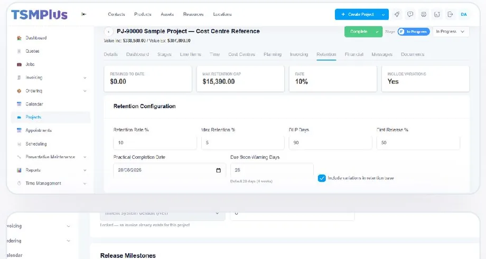Open Dashboard via its sidebar icon
Screen dimensions: 486x259
tap(19, 38)
